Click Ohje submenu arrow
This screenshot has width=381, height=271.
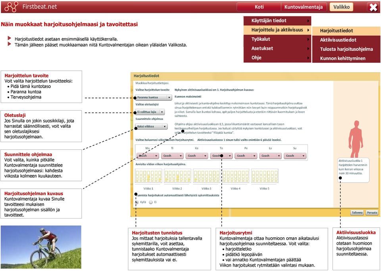pos(308,58)
